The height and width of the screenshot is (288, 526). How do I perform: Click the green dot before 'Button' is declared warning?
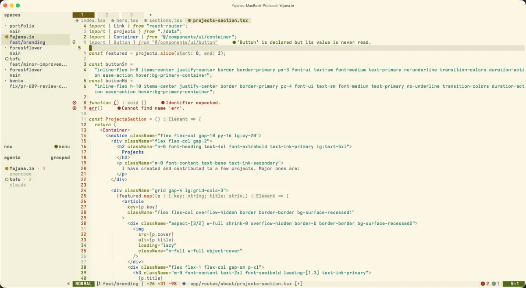(234, 43)
